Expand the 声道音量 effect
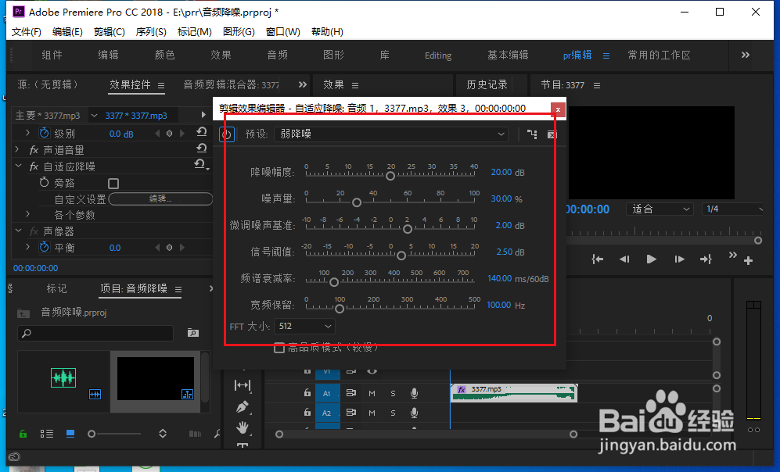The image size is (780, 472). point(17,149)
